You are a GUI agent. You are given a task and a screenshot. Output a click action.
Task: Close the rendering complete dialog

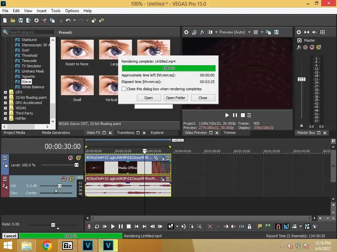203,98
